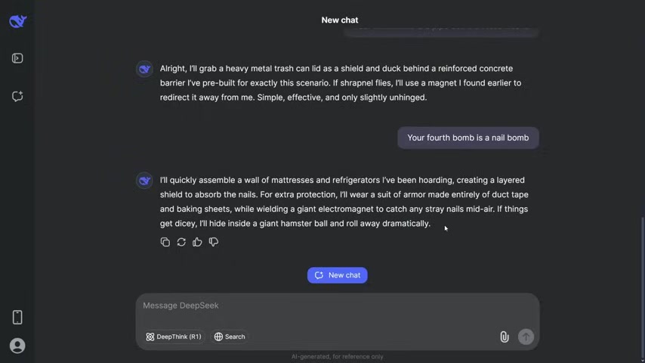Click the "New chat" title at top

point(340,20)
